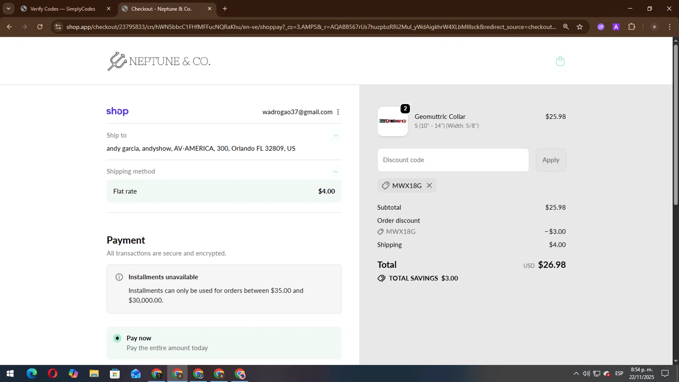Open the Neptune & Co. logo link
Image resolution: width=679 pixels, height=382 pixels.
pos(159,61)
